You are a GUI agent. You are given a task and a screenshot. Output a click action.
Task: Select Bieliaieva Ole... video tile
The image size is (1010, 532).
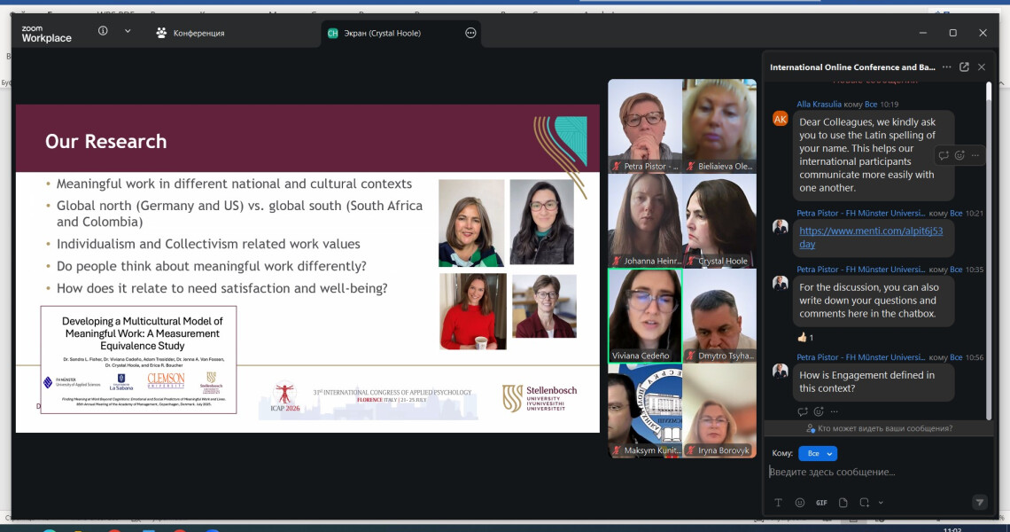pyautogui.click(x=719, y=126)
